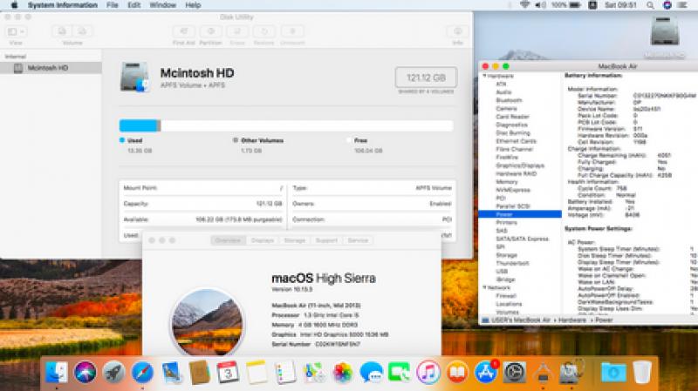Screen dimensions: 698x391
Task: Switch to Displays tab in About This Mac
Action: point(263,240)
